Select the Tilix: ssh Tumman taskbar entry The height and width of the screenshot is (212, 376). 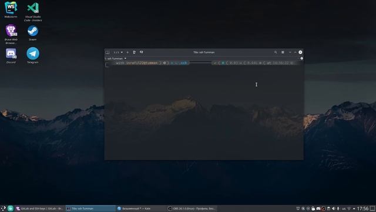point(90,208)
